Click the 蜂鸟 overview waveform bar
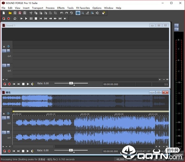 pos(85,101)
